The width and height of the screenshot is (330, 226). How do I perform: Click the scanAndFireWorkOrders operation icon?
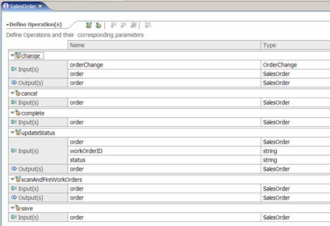18,179
